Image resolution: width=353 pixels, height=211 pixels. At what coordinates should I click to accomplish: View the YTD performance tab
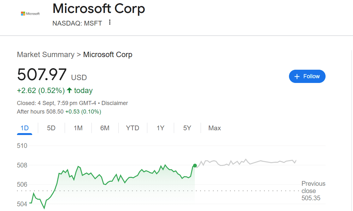pyautogui.click(x=132, y=128)
